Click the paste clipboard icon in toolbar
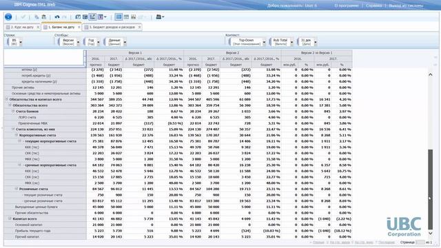Screen dimensions: 441x248 (x=44, y=17)
